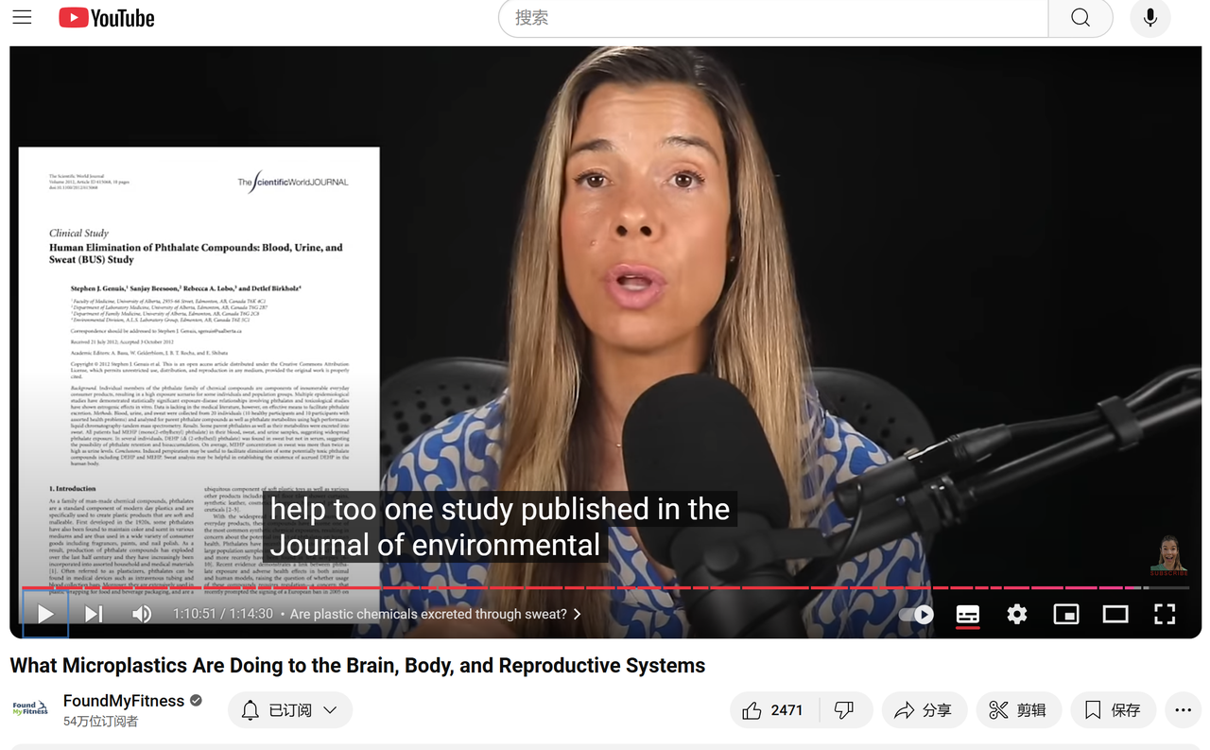Viewport: 1210px width, 750px height.
Task: Open the hamburger guide menu
Action: [22, 18]
